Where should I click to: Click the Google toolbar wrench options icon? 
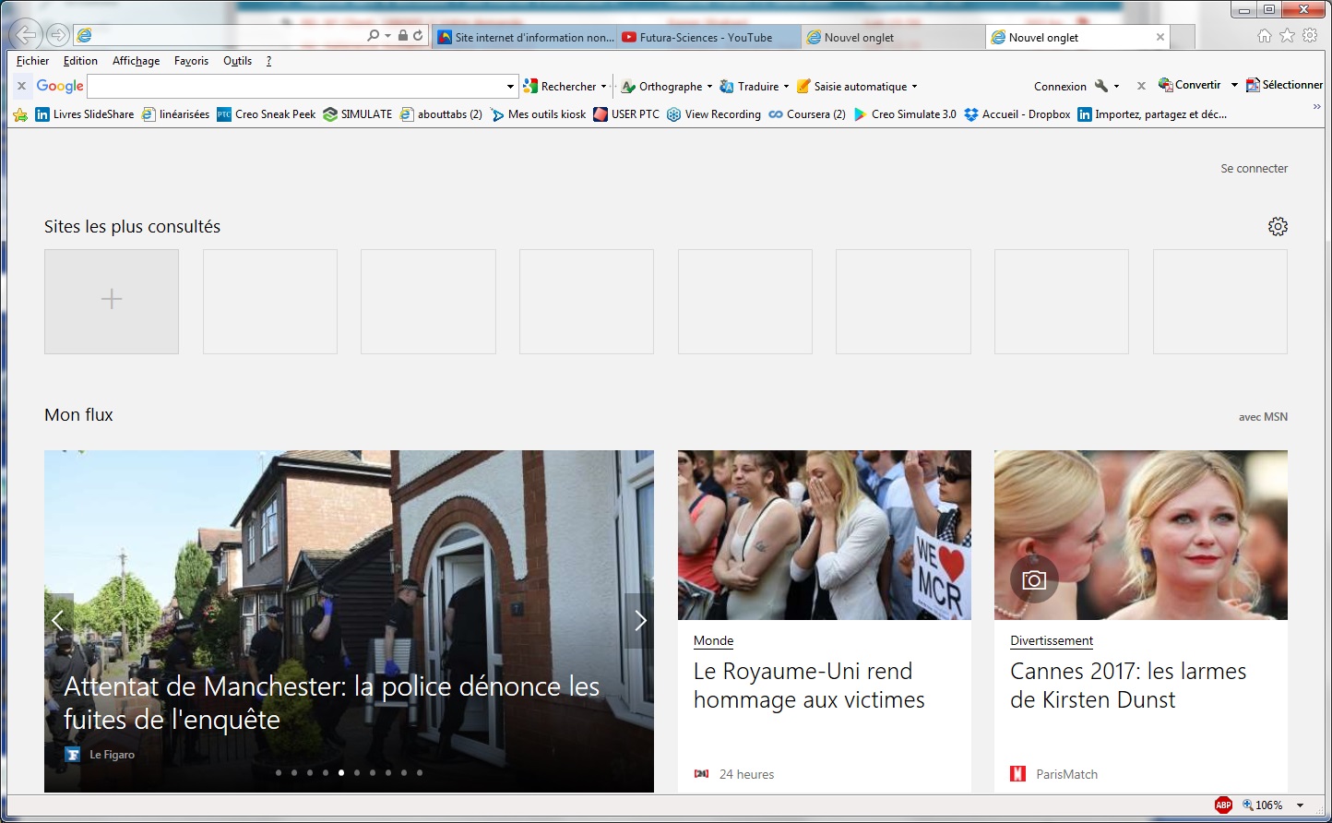1100,86
